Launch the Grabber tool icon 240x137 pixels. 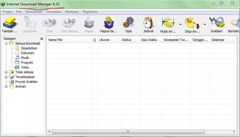(x=216, y=23)
